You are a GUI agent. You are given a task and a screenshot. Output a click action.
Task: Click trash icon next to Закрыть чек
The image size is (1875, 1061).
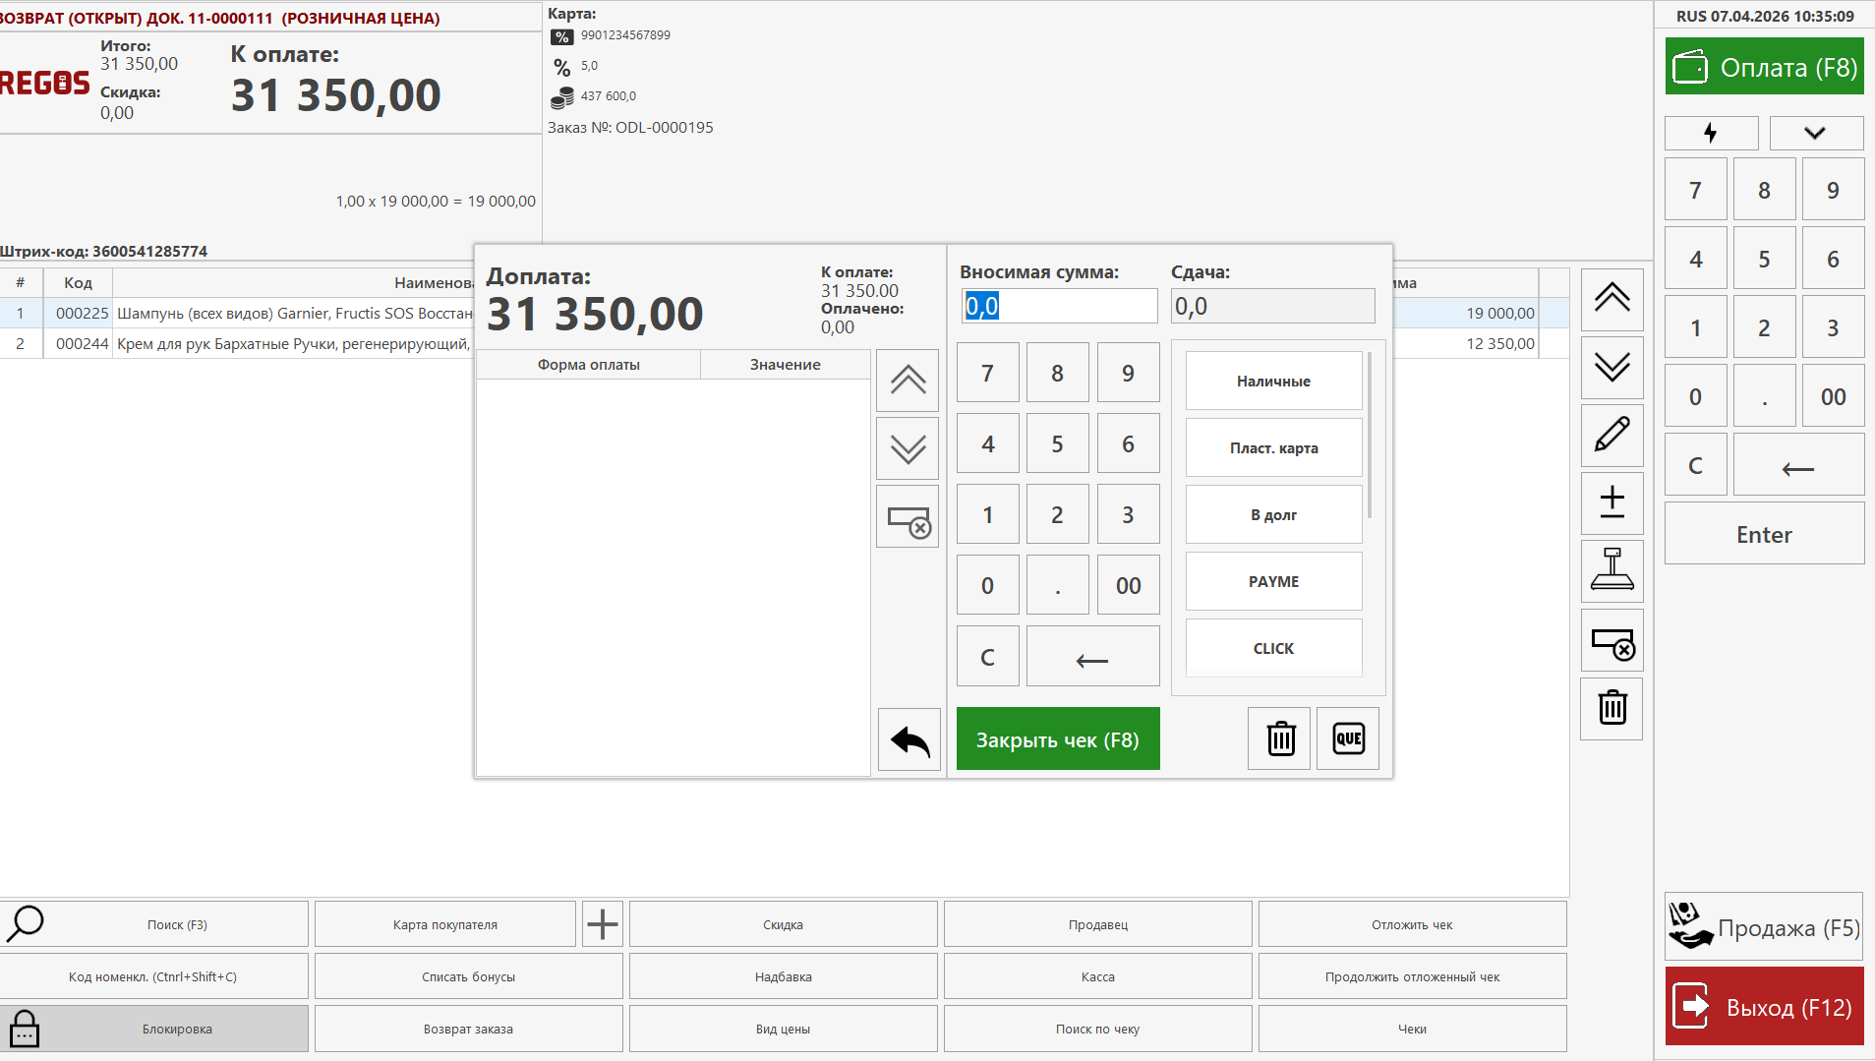click(1279, 738)
